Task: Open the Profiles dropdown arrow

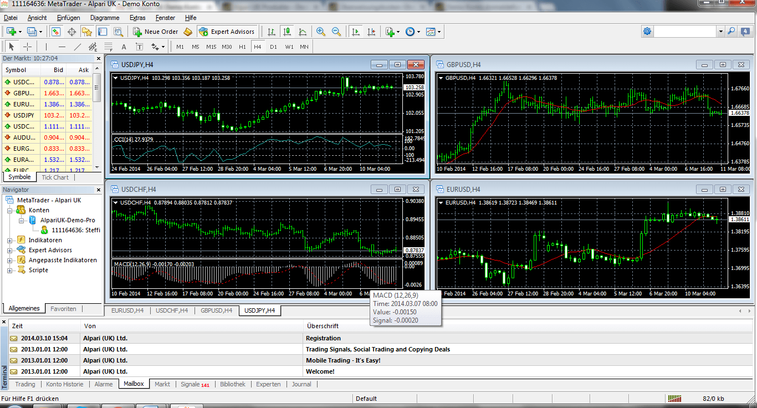Action: [40, 32]
